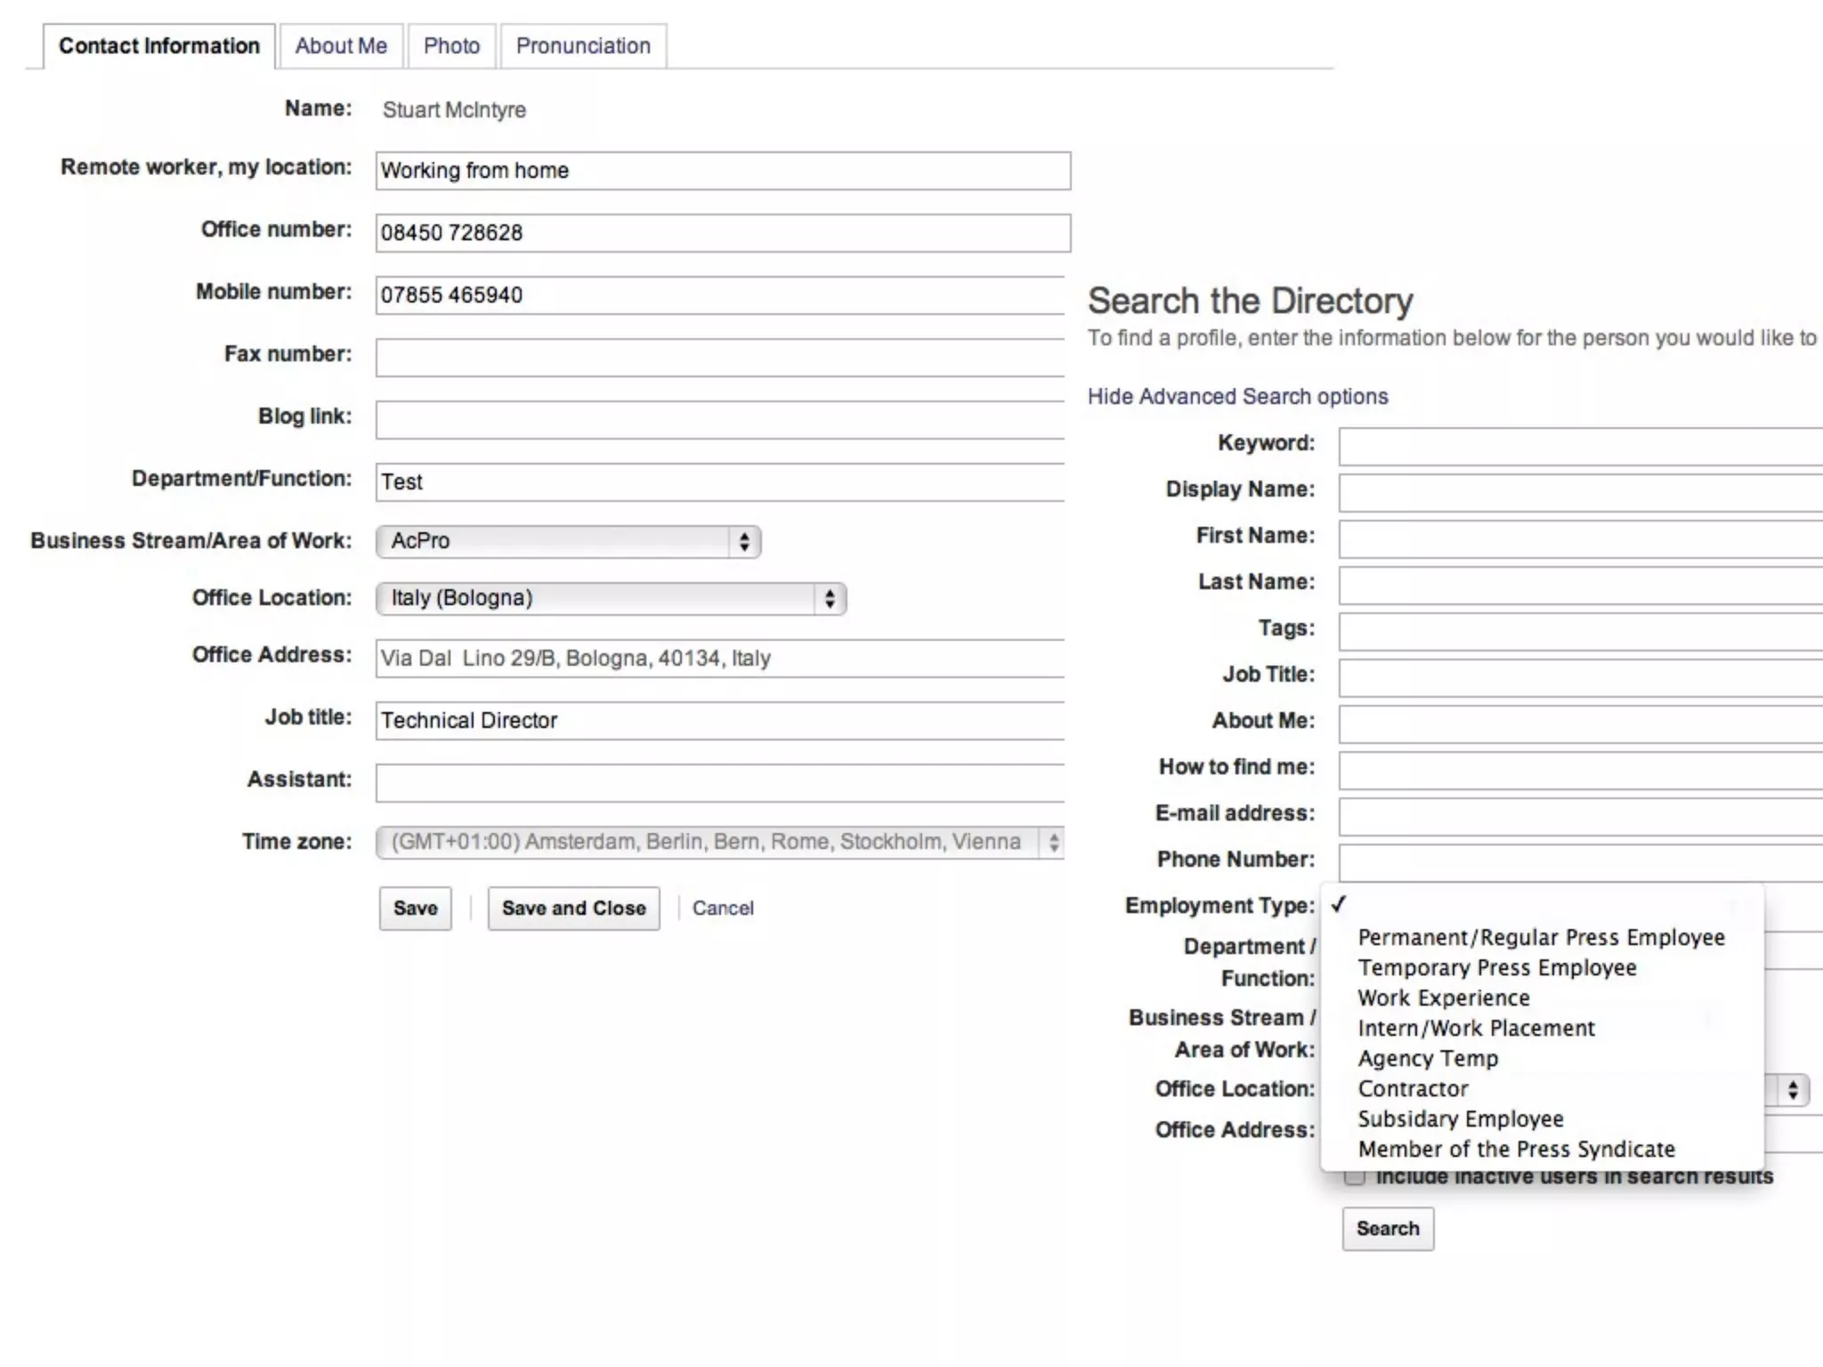1823x1367 pixels.
Task: Click the Fax number input field
Action: [719, 358]
